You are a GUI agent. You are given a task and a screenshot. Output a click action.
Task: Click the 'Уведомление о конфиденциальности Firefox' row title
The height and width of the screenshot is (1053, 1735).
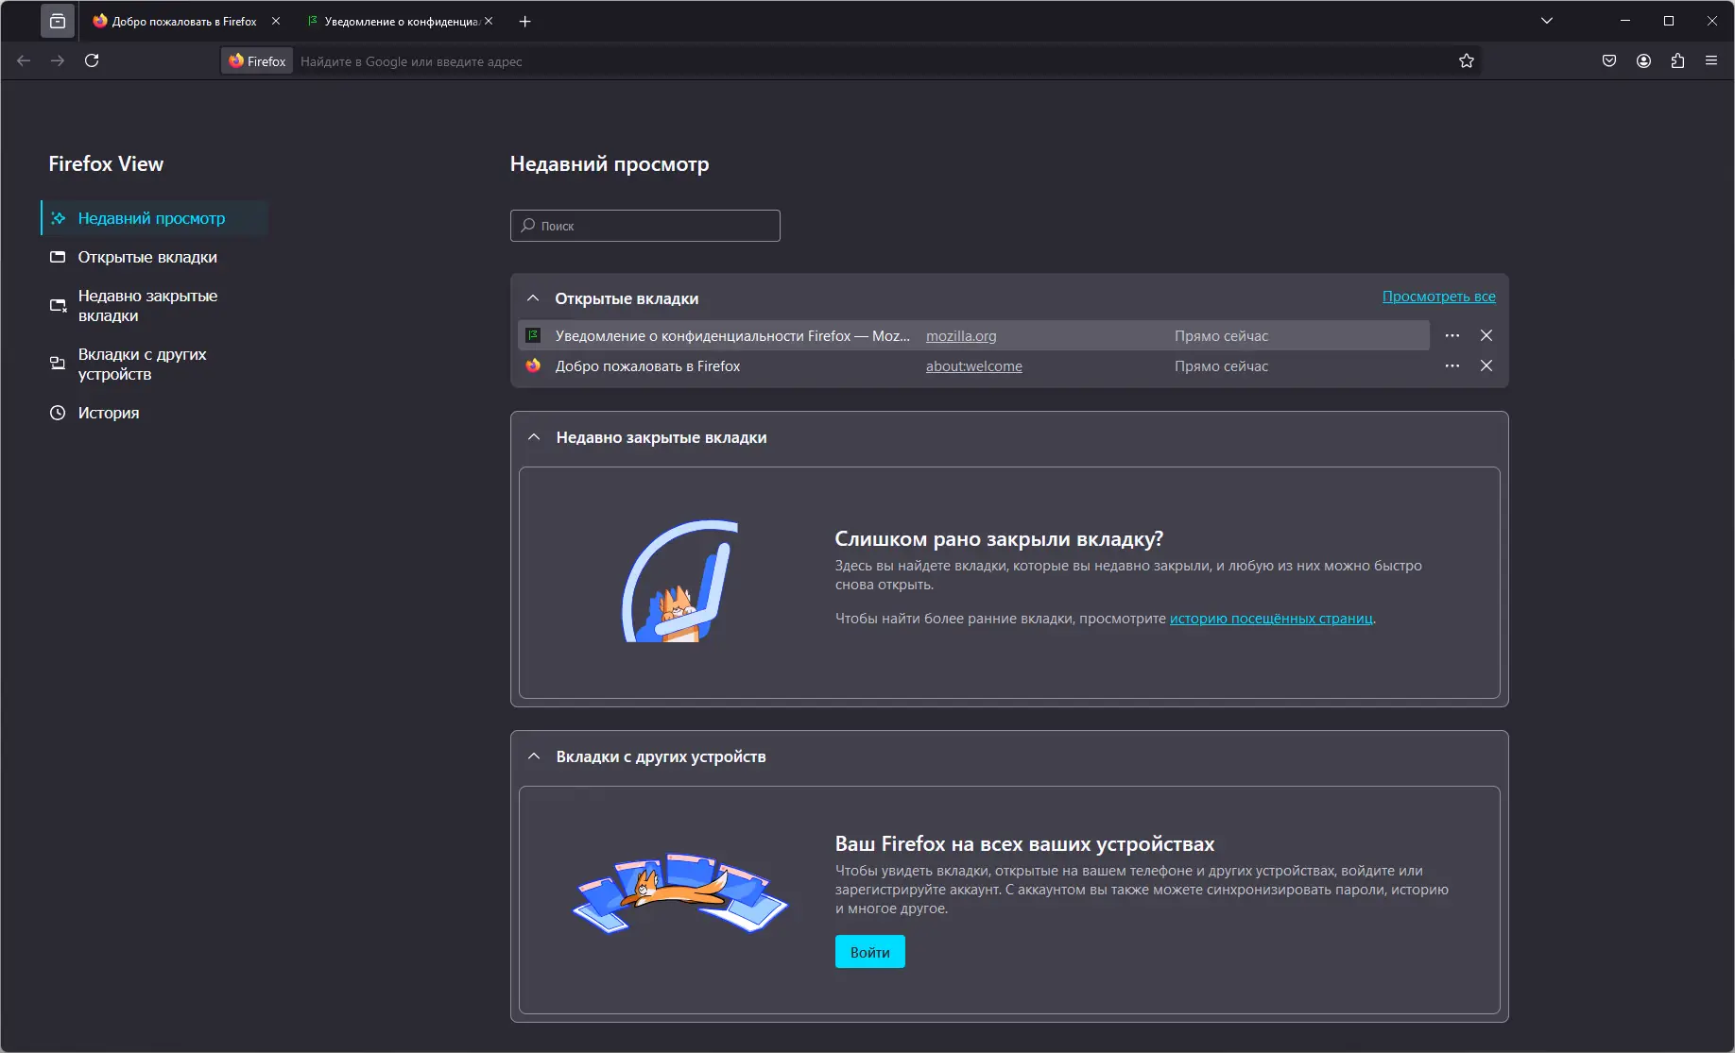pos(732,336)
